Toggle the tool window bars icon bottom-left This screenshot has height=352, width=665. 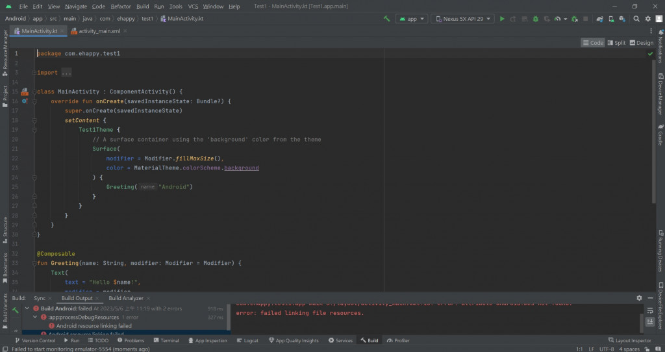[x=5, y=349]
